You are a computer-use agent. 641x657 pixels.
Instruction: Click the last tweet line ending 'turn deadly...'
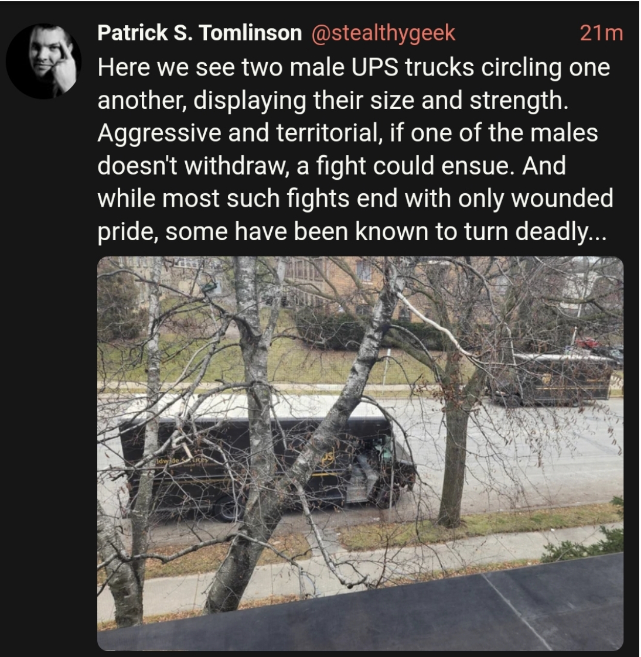(x=352, y=232)
